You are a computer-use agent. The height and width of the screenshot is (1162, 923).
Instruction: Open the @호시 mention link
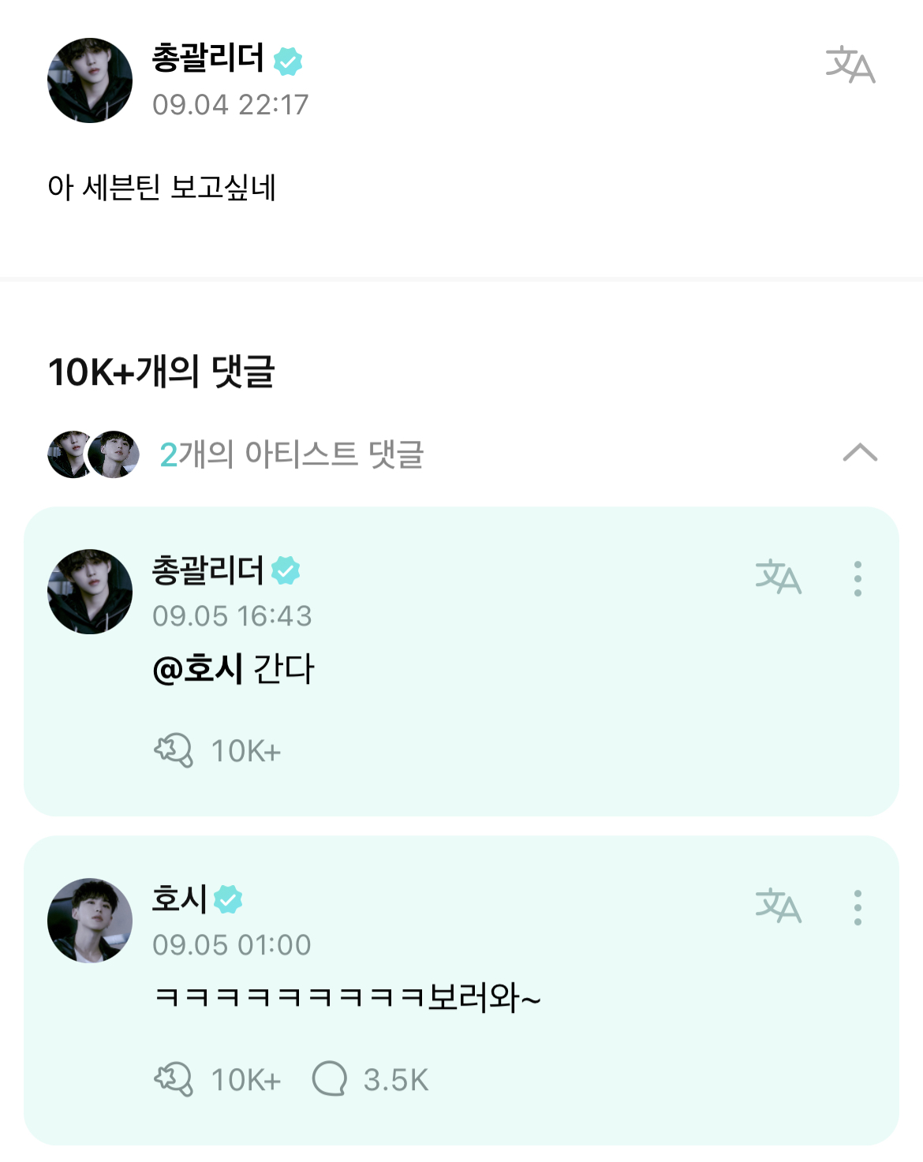tap(197, 669)
